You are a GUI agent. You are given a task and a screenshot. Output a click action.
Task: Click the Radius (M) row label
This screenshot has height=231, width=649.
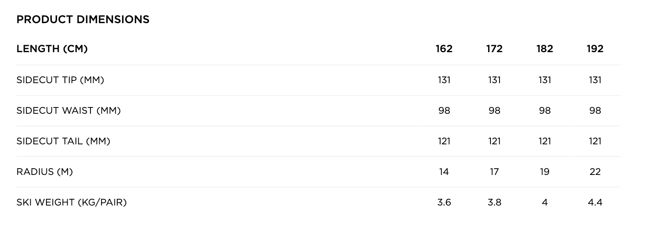click(45, 172)
